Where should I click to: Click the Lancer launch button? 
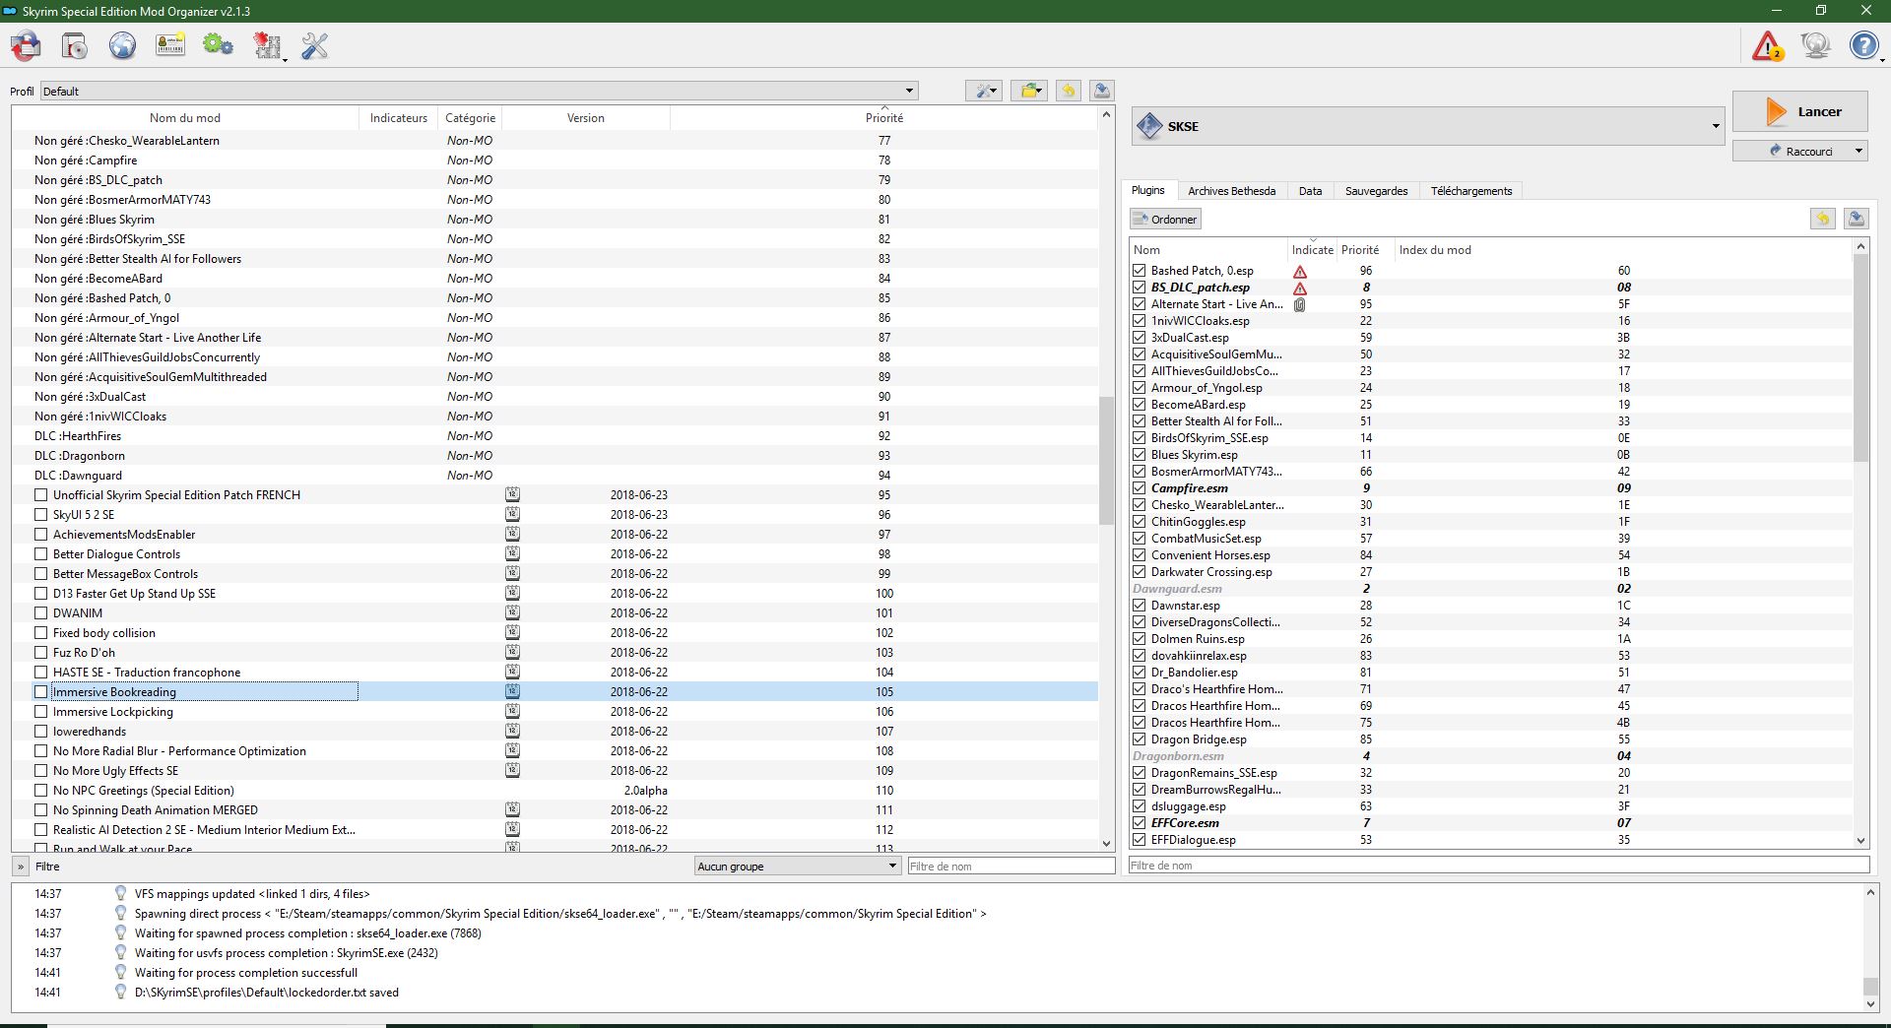point(1799,111)
